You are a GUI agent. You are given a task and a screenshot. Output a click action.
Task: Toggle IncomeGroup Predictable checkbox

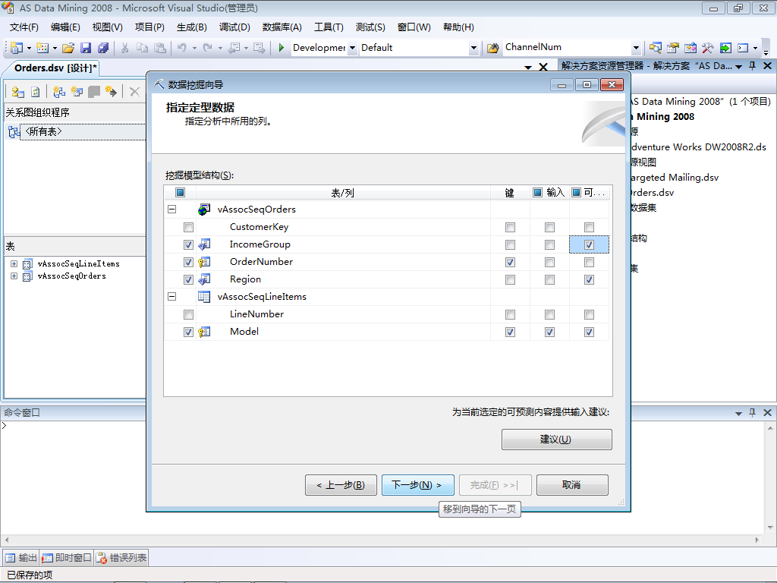point(589,245)
